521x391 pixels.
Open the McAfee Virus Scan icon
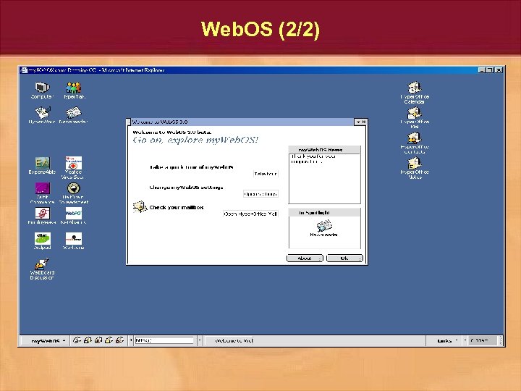click(73, 168)
